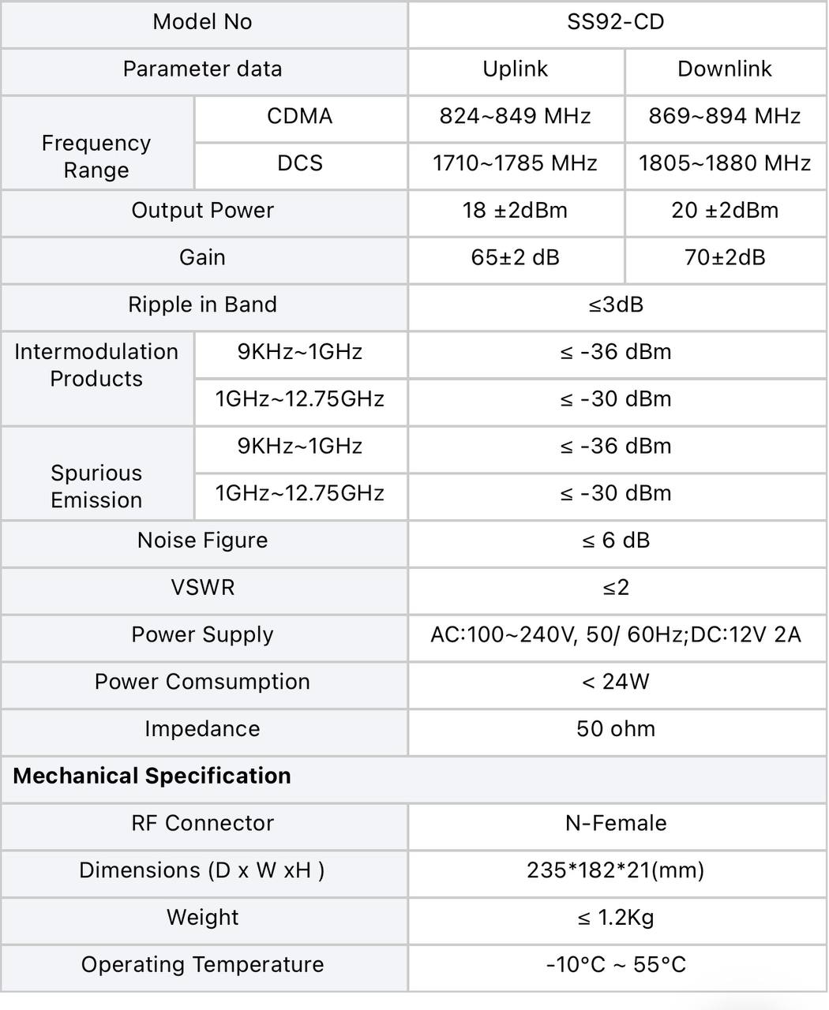829x1010 pixels.
Task: Click the Mechanical Specification heading
Action: click(152, 776)
